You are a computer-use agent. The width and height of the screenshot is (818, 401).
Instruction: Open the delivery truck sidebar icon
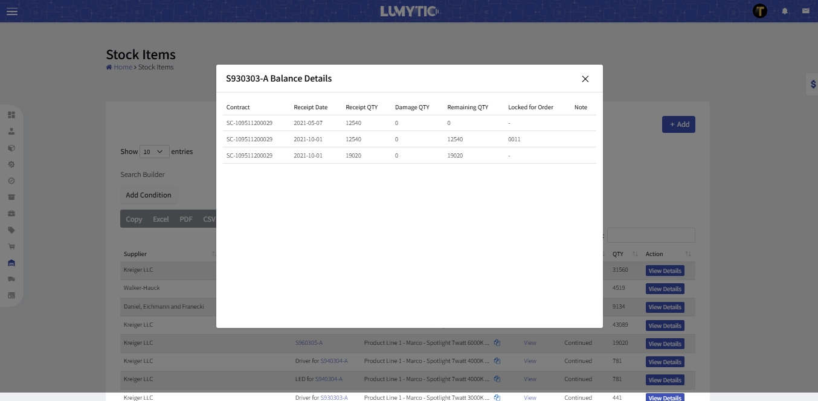[x=11, y=279]
